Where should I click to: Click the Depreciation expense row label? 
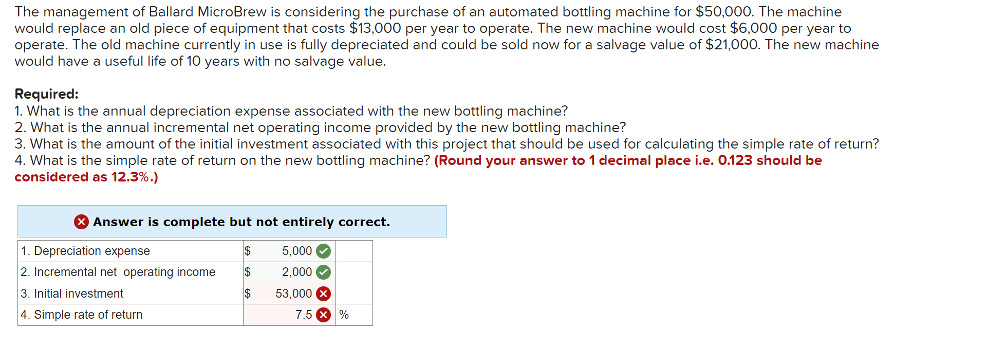click(85, 251)
